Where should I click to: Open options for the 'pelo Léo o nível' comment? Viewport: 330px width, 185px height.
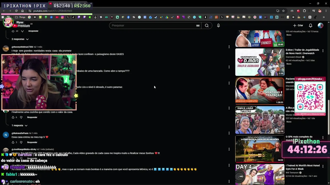[229, 83]
